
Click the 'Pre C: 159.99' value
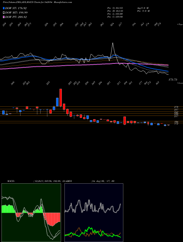pyautogui.click(x=115, y=16)
